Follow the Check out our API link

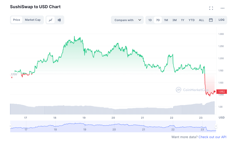(212, 137)
